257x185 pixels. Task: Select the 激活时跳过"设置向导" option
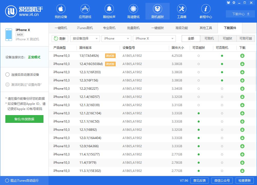point(7,85)
